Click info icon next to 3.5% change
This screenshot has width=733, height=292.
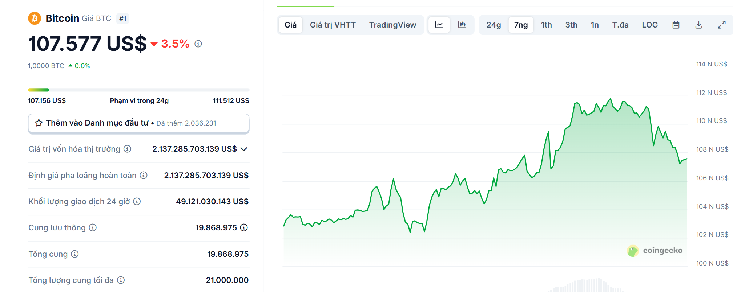pos(198,44)
